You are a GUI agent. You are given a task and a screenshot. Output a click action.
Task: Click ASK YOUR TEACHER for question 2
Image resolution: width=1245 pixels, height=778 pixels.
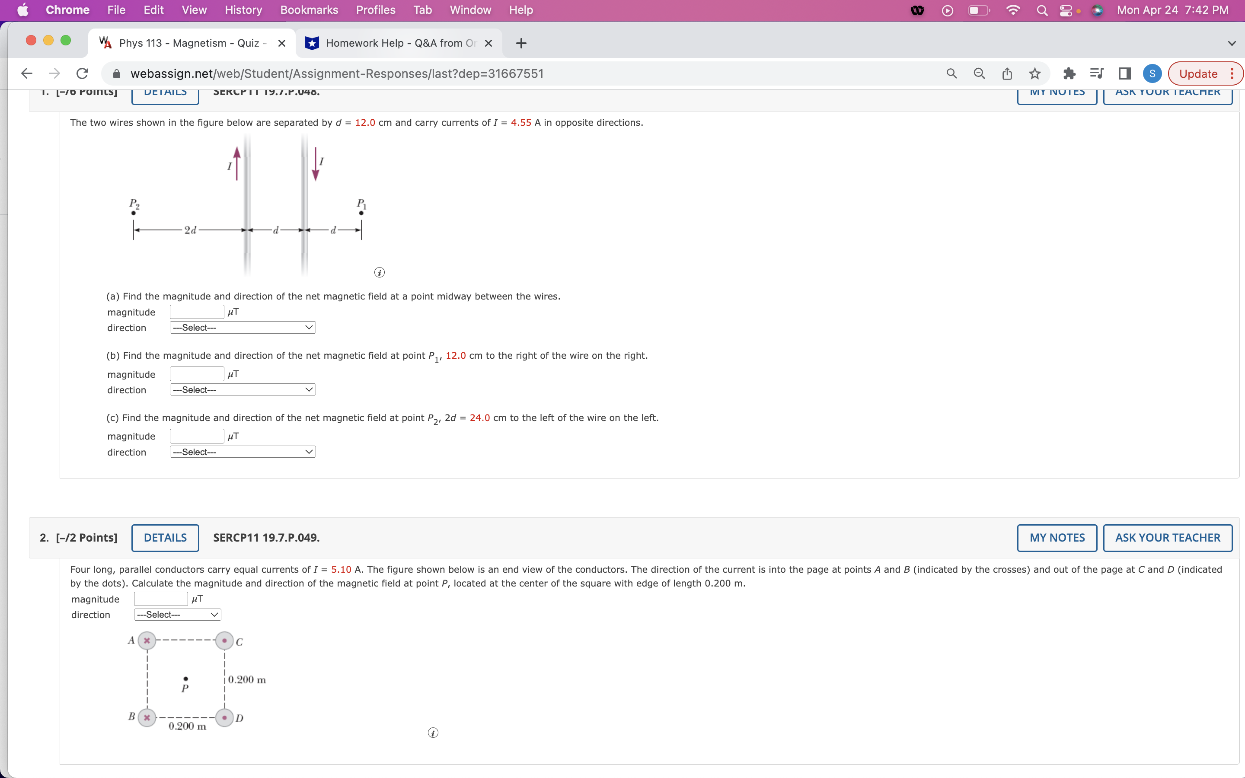1167,537
